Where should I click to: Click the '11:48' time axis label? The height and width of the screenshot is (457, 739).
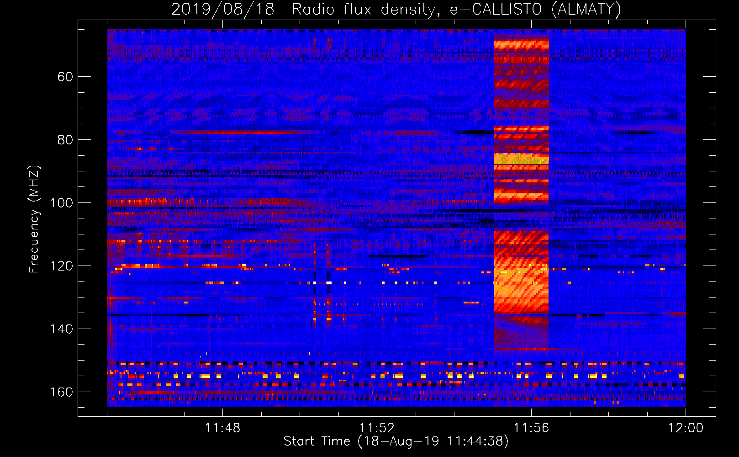[222, 428]
